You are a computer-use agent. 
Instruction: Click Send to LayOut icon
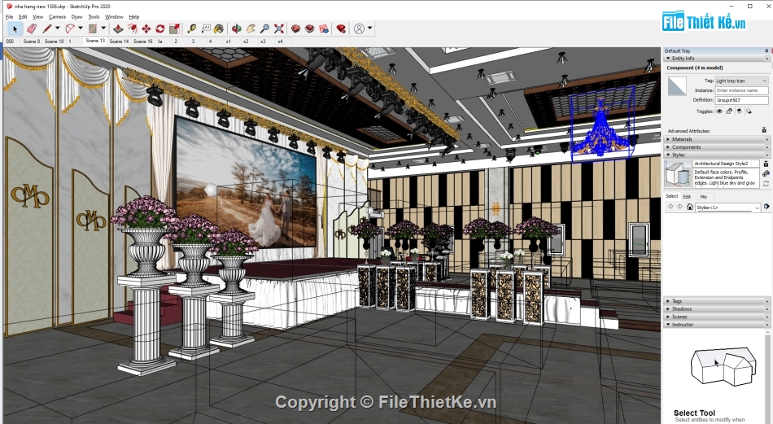[x=324, y=29]
